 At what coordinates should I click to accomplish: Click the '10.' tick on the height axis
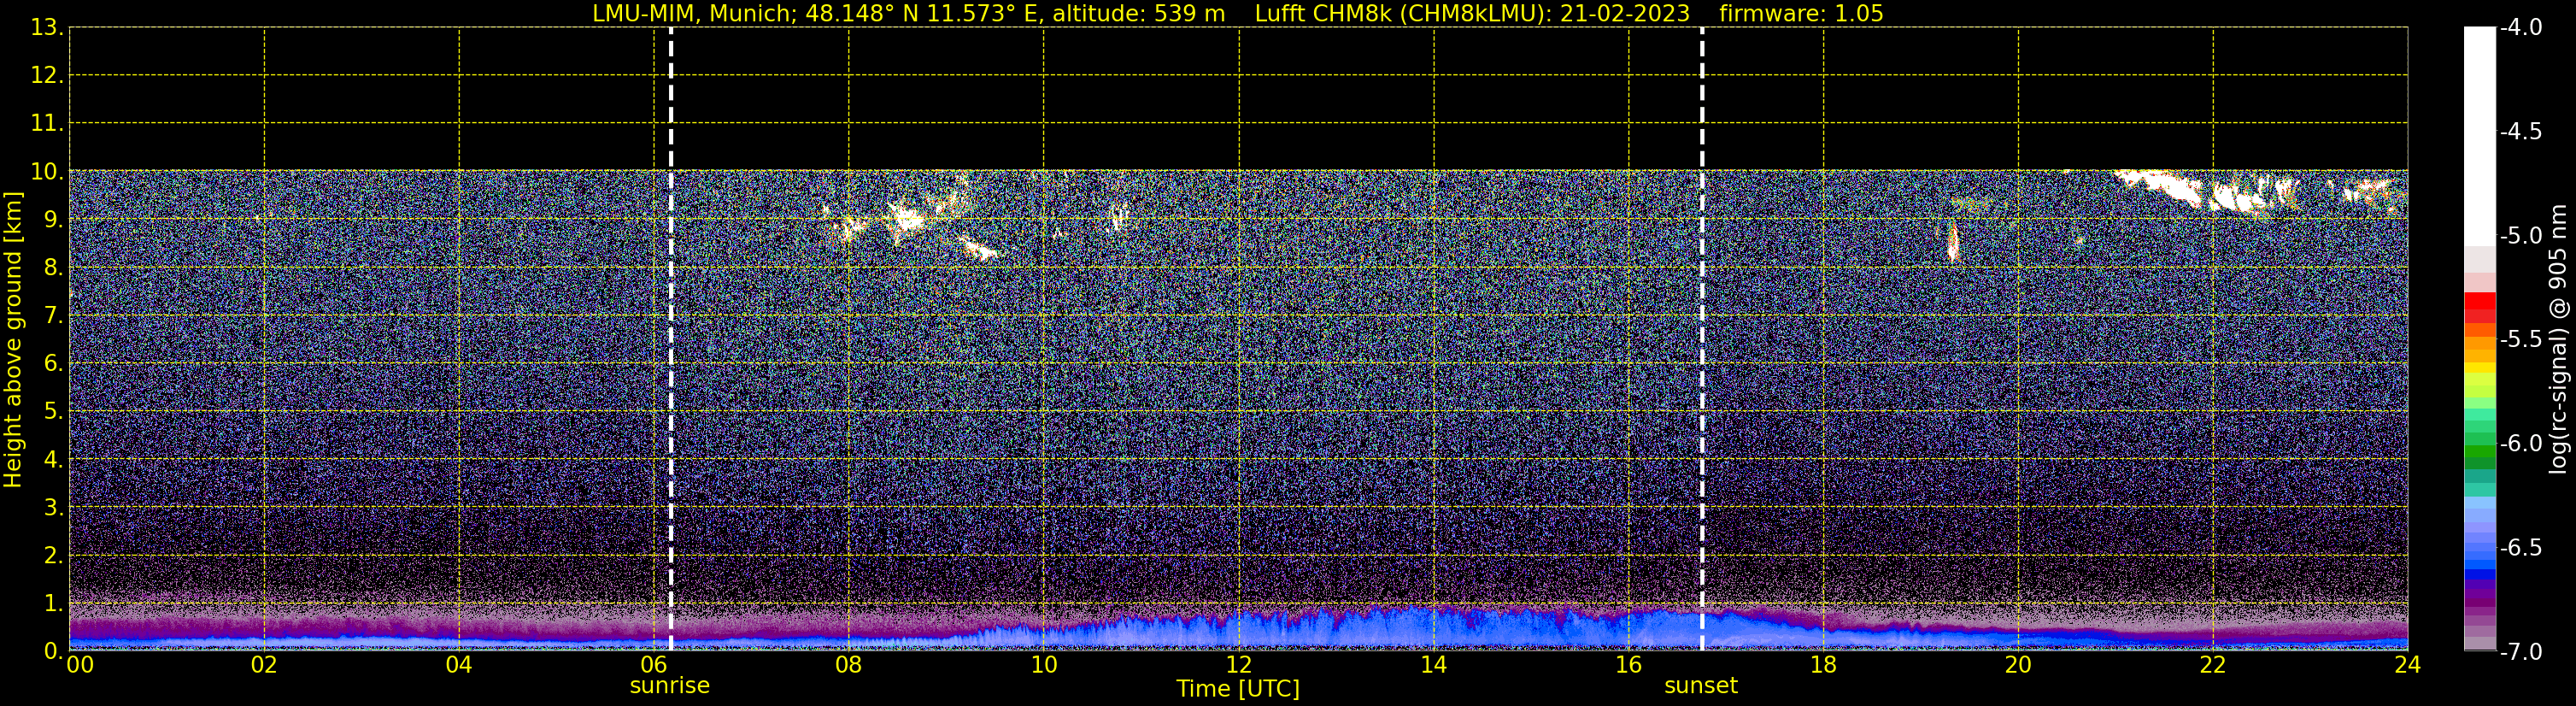tap(47, 171)
